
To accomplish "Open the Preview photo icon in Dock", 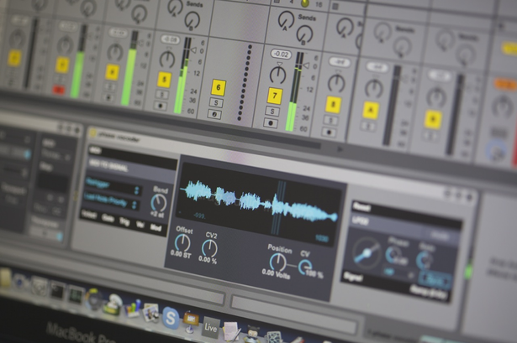I will [151, 313].
